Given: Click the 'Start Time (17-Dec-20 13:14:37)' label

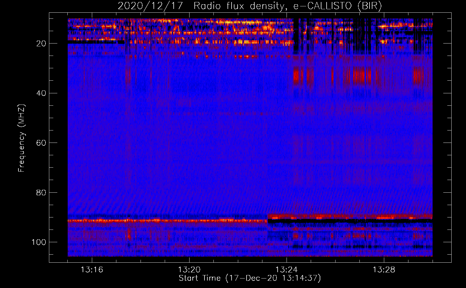Looking at the screenshot, I should coord(250,278).
